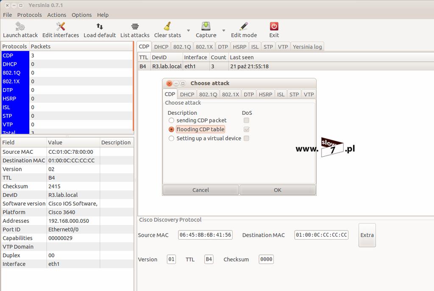Select ISL tab in Choose attack dialog
Viewport: 434px width, 291px height.
281,94
